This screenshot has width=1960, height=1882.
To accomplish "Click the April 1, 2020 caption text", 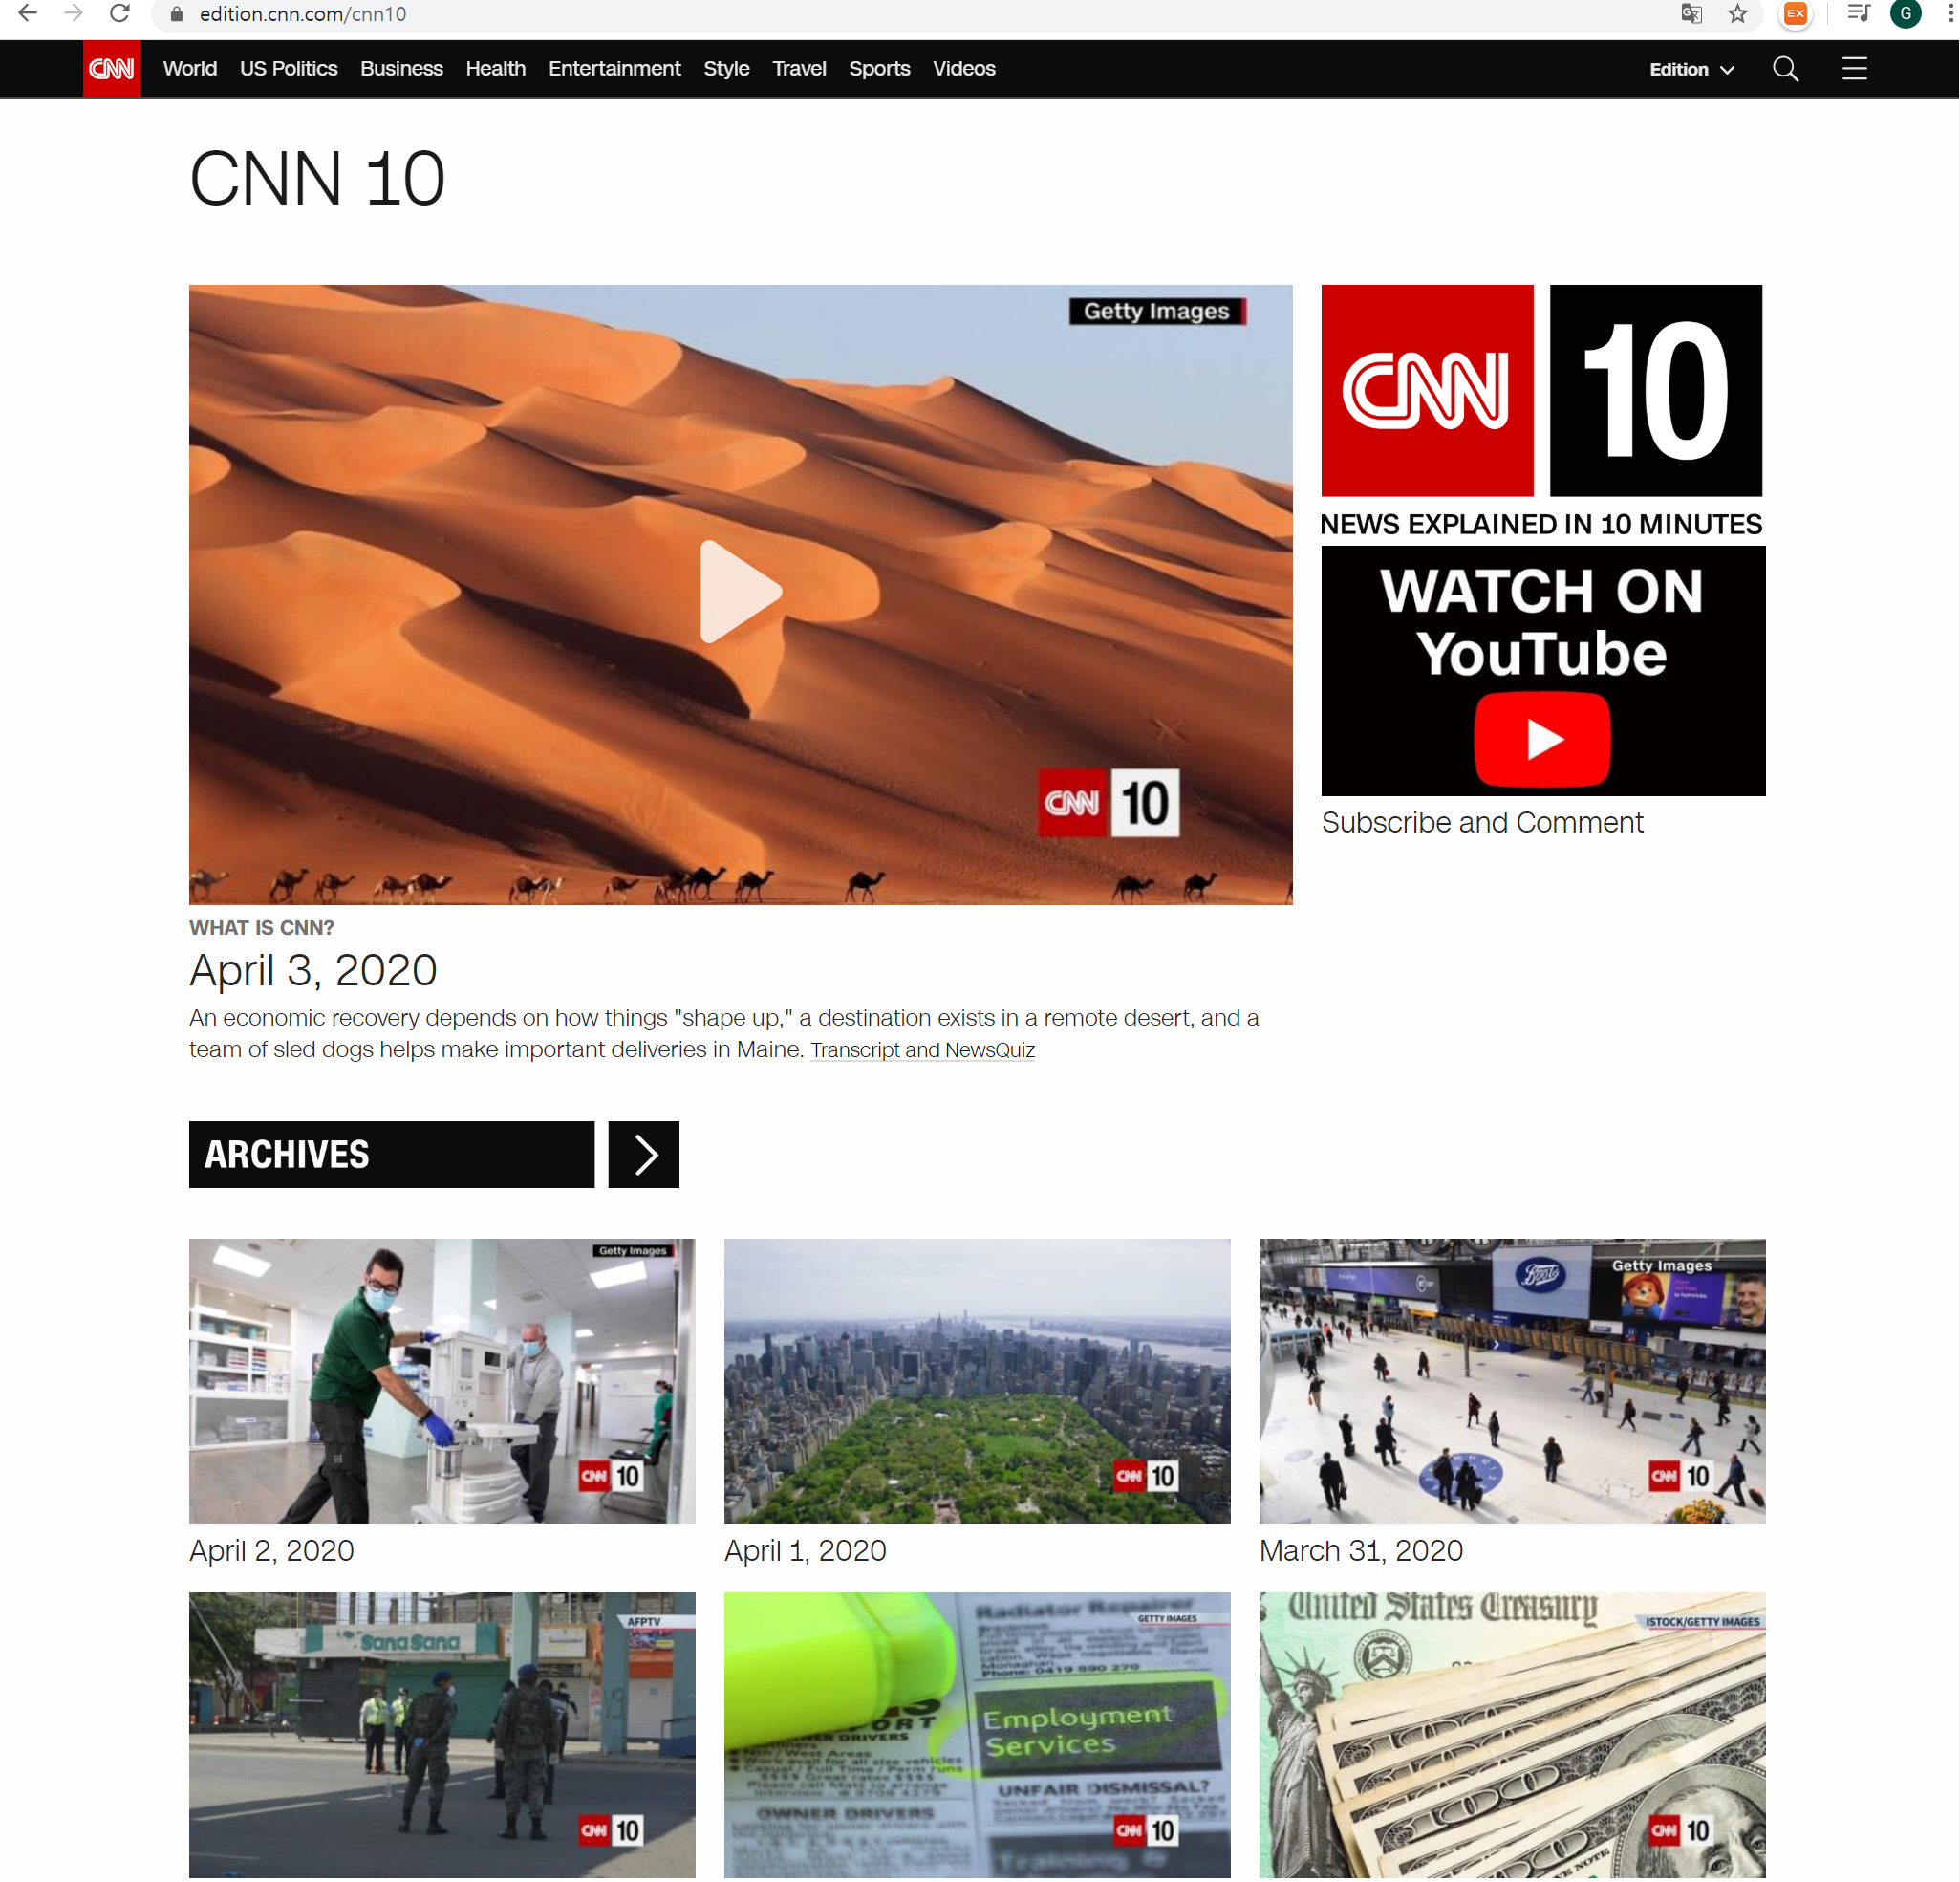I will point(805,1551).
